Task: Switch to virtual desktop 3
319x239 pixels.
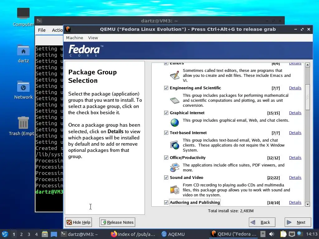Action: (x=29, y=234)
